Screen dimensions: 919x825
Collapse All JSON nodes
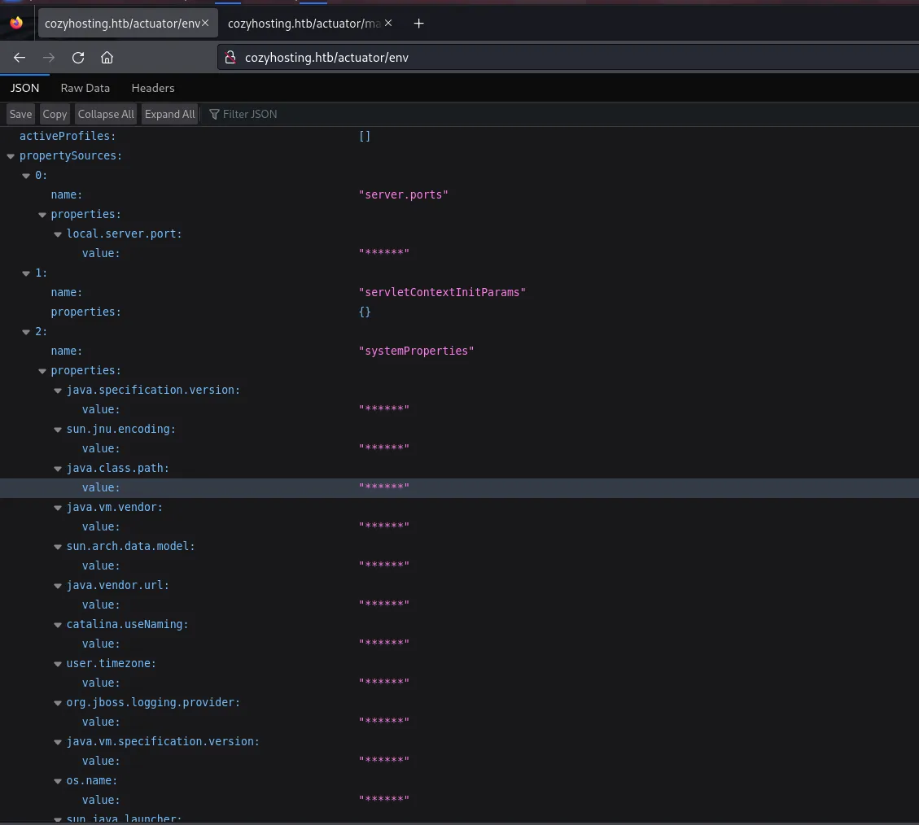pyautogui.click(x=106, y=114)
